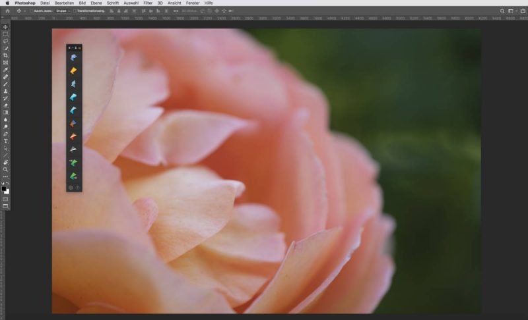Open the Filter menu
The image size is (528, 320).
(148, 3)
